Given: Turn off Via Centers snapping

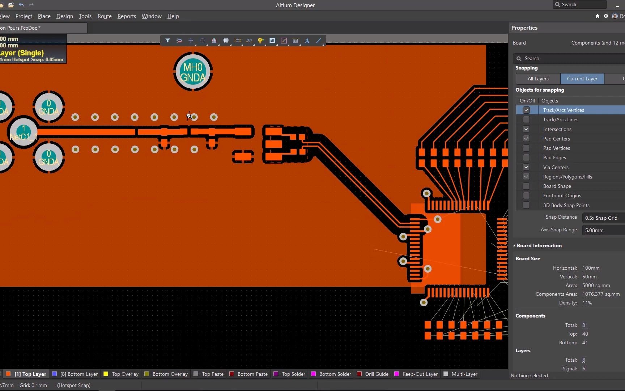Looking at the screenshot, I should (x=526, y=167).
